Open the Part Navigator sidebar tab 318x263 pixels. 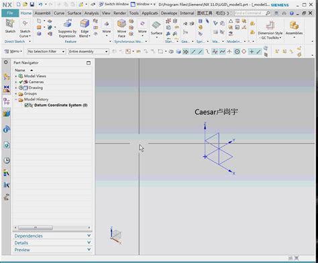[7, 101]
